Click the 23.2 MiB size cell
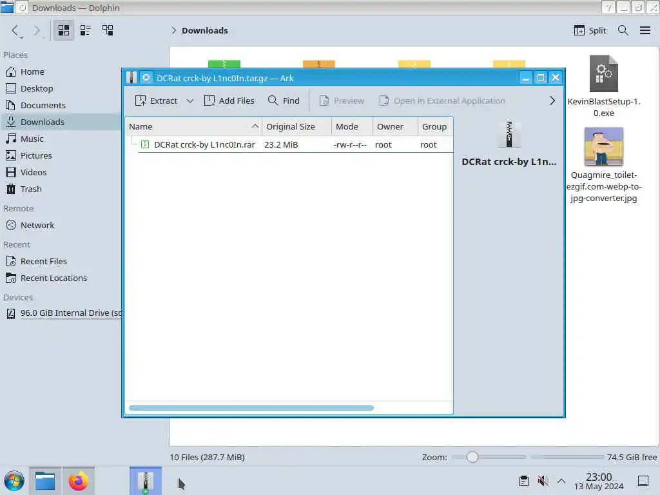 [x=281, y=145]
